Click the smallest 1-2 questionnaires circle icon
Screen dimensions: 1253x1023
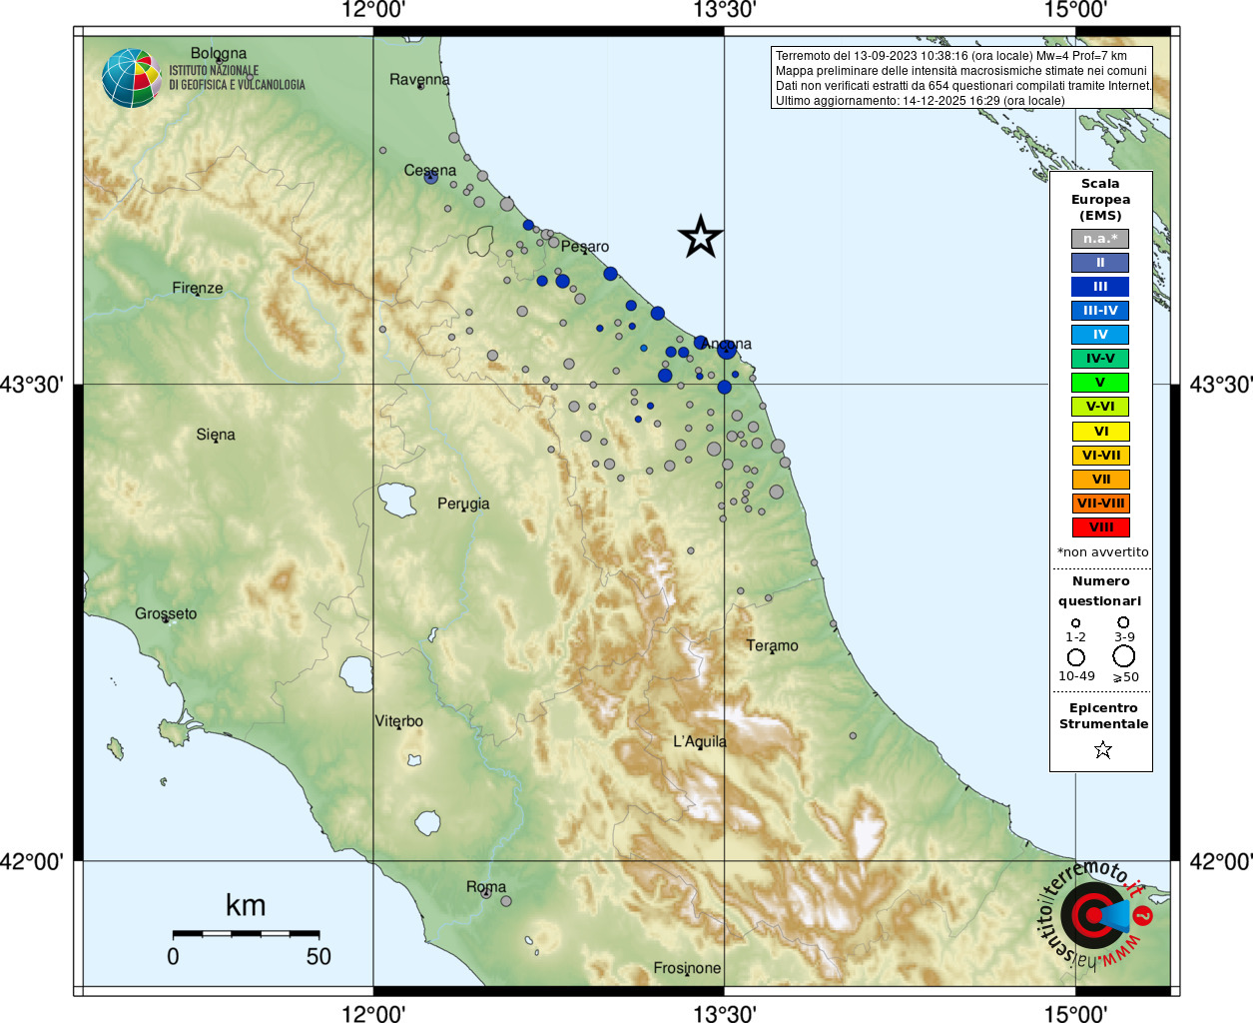click(x=1075, y=623)
